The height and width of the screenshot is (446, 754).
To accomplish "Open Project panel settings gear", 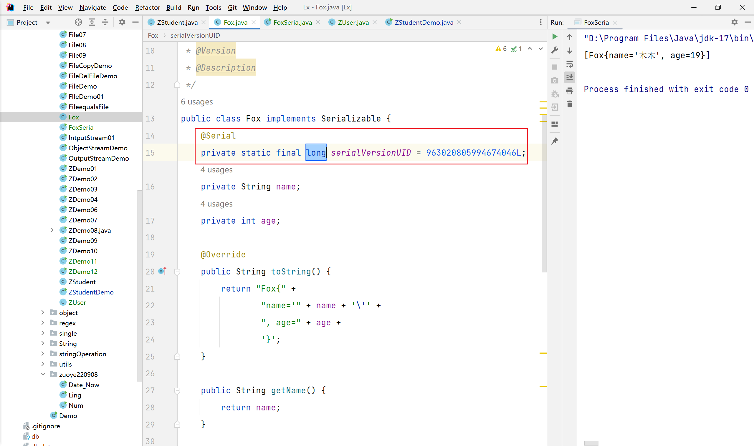I will pyautogui.click(x=122, y=22).
